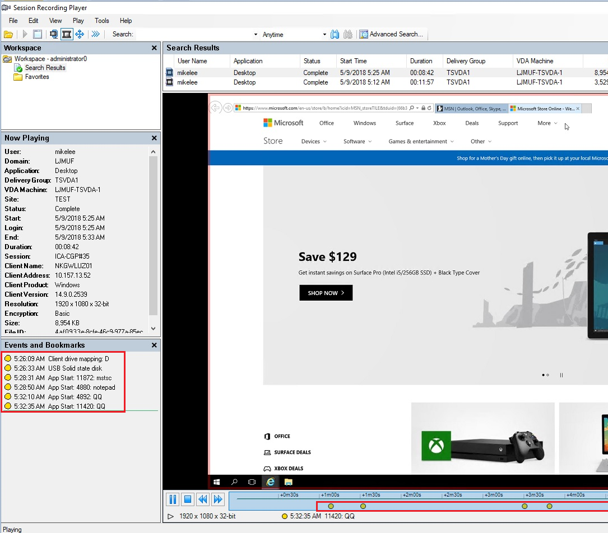This screenshot has width=608, height=533.
Task: Click the yellow timeline marker under +3m30s
Action: point(525,506)
